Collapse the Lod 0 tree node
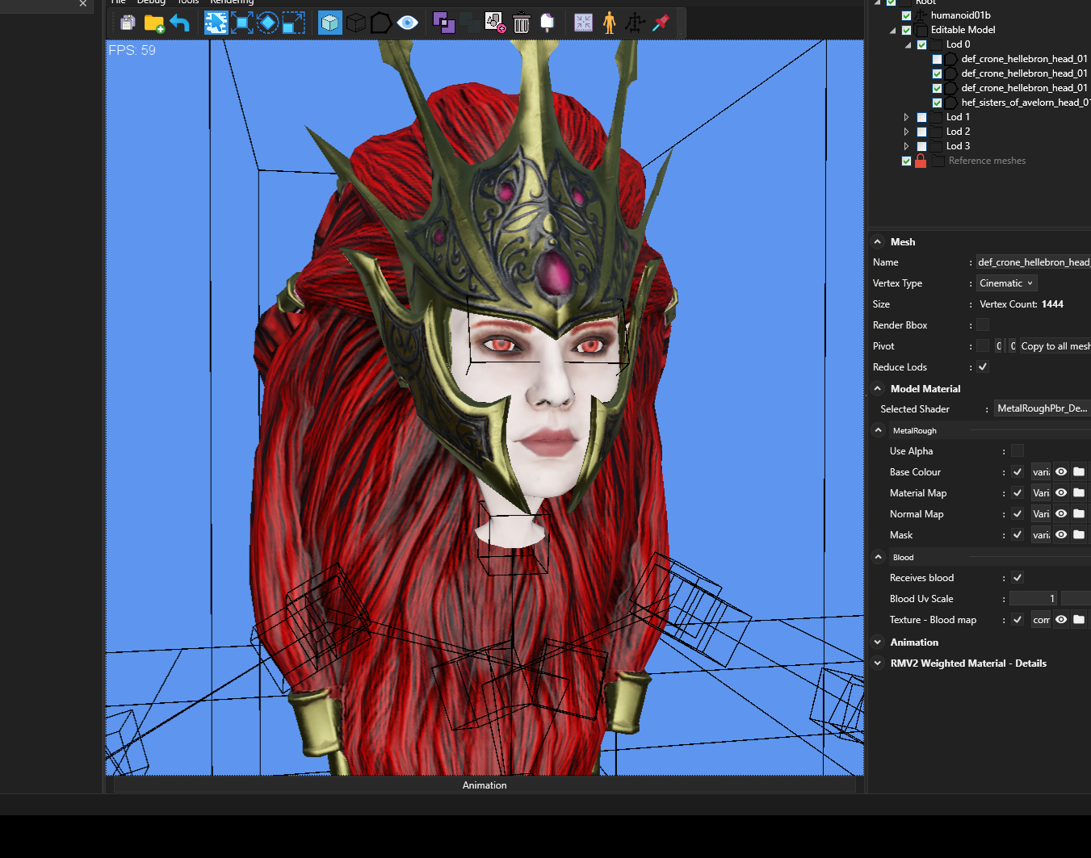 coord(908,45)
